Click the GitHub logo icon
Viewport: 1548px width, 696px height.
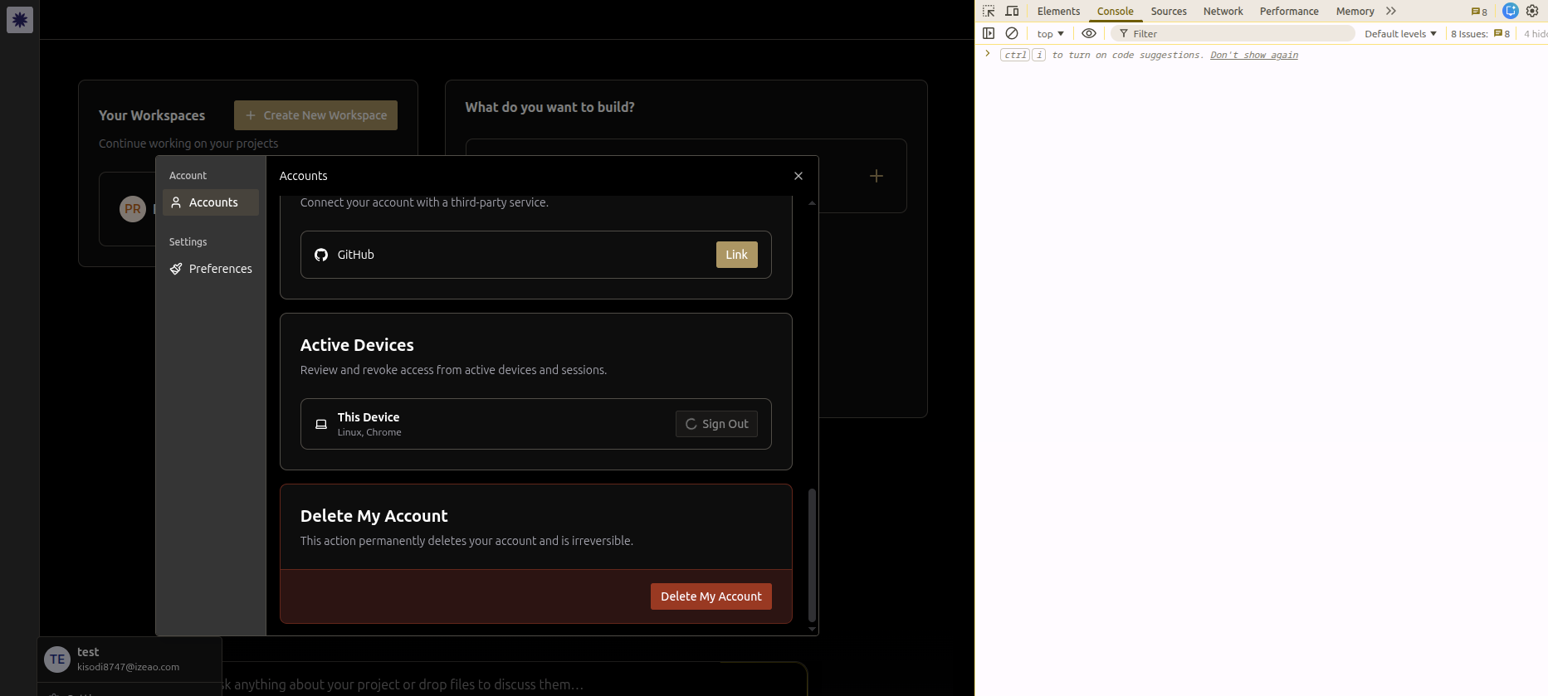click(x=321, y=255)
